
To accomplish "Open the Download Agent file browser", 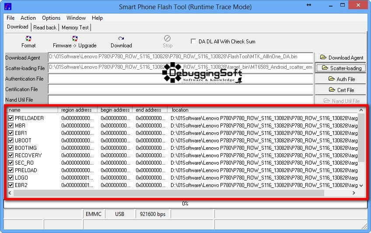I will [x=341, y=57].
